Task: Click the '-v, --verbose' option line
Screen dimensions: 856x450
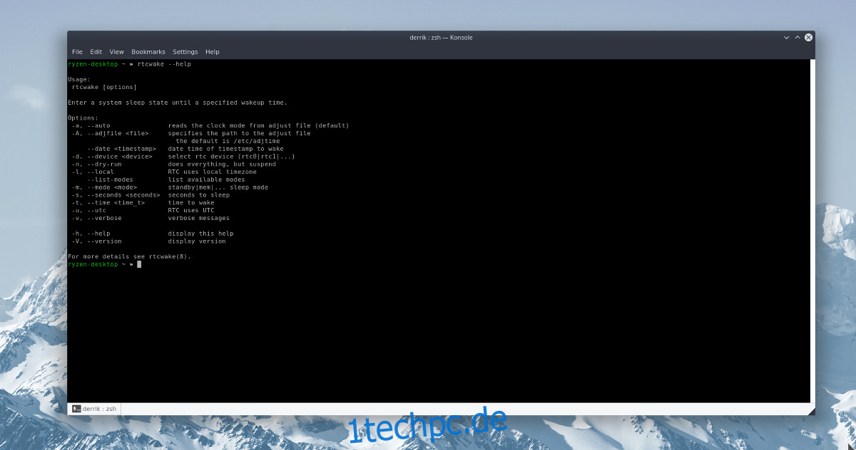Action: click(151, 218)
